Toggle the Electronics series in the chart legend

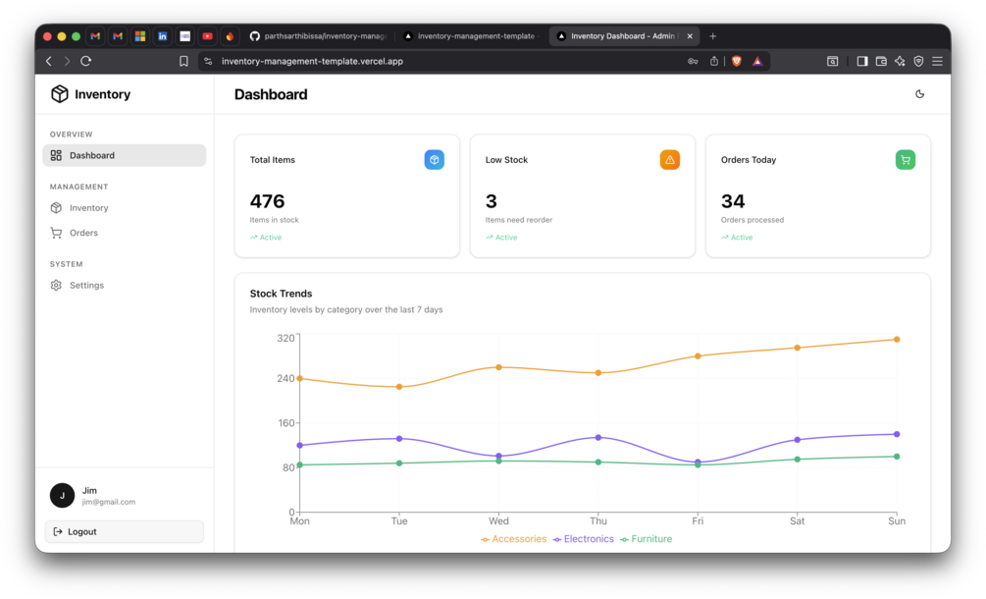click(x=584, y=539)
